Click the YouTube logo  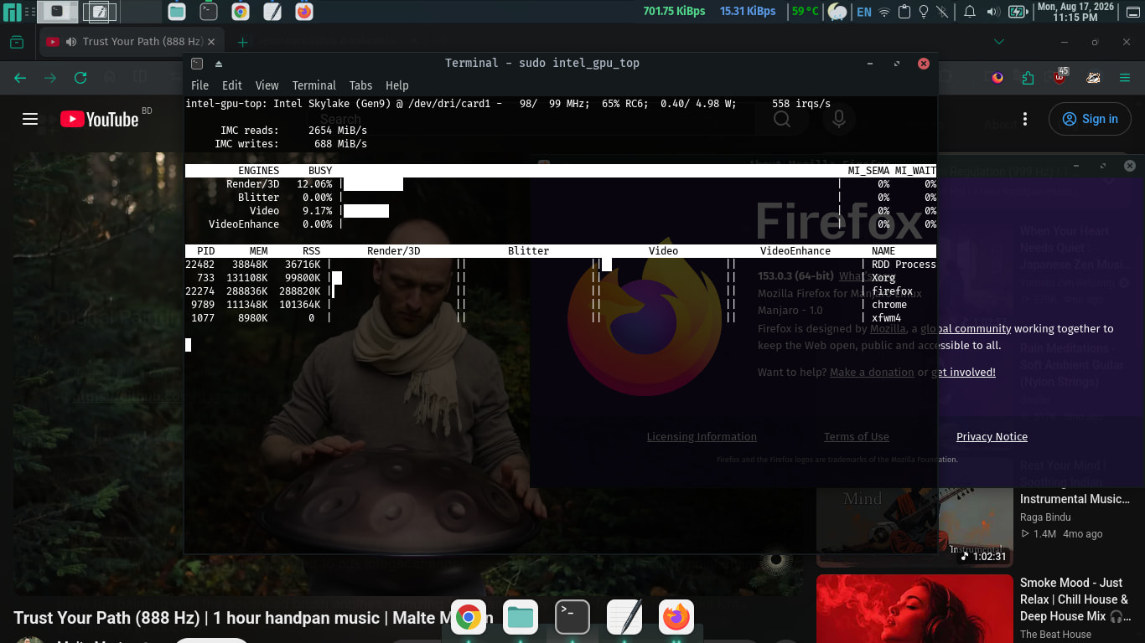[x=100, y=119]
